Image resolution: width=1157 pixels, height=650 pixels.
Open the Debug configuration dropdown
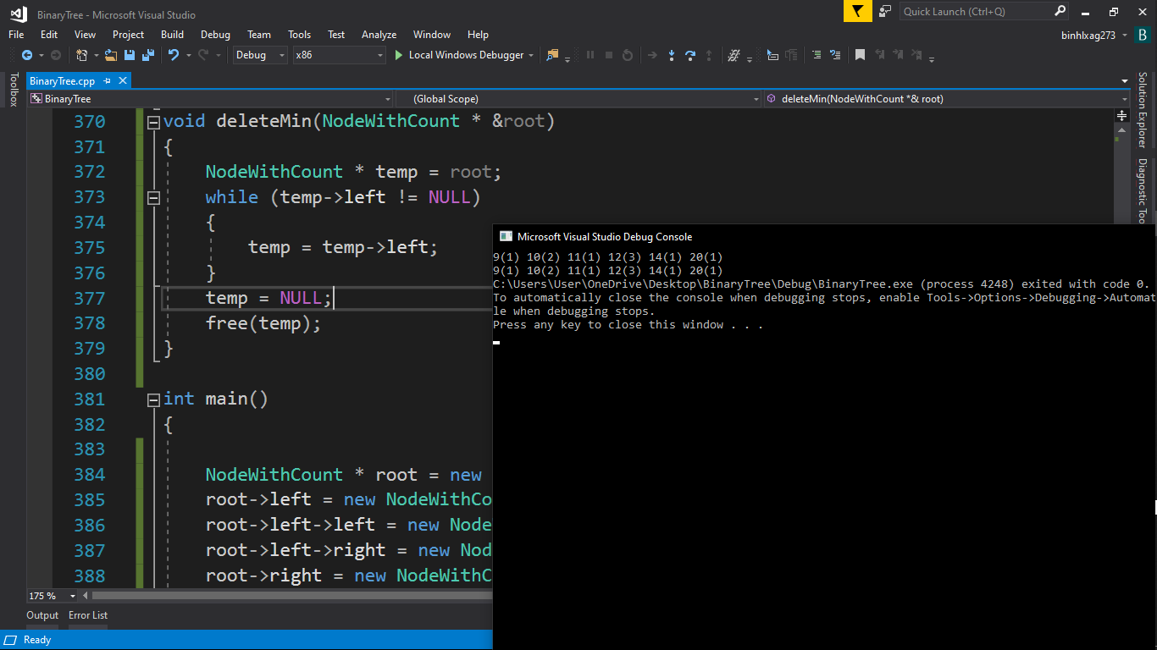[261, 55]
